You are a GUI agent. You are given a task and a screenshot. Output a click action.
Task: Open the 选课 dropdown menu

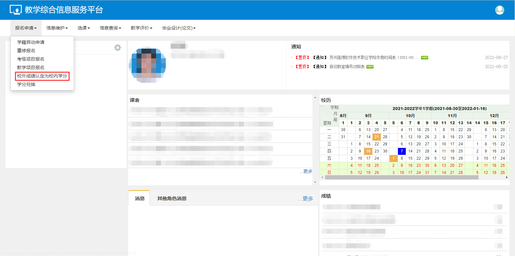84,28
